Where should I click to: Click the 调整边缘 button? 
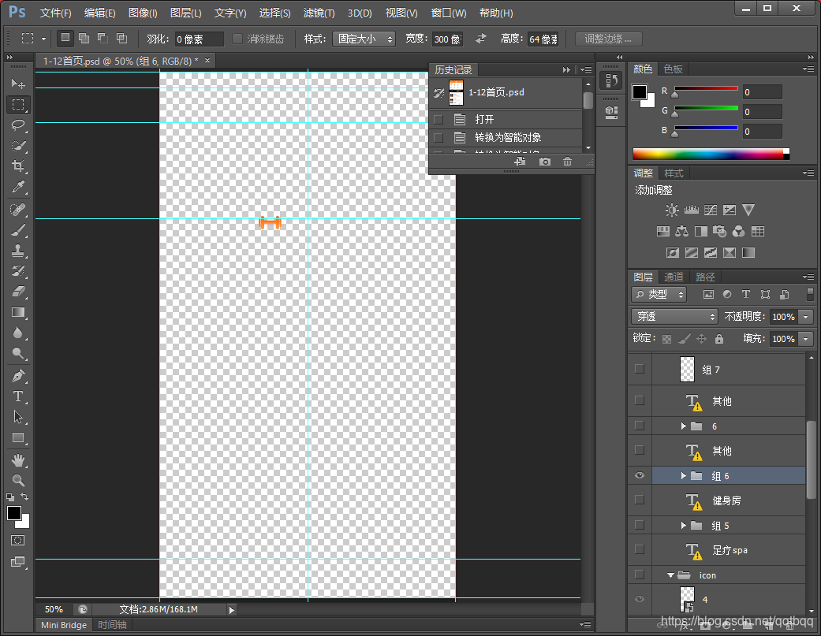(x=608, y=39)
